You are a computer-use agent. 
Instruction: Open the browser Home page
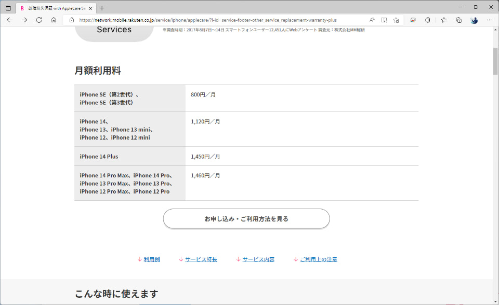tap(54, 20)
